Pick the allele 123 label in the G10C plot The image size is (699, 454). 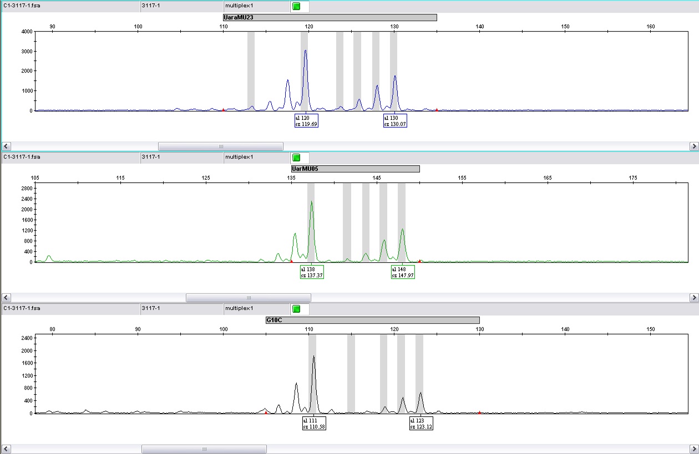coord(421,424)
